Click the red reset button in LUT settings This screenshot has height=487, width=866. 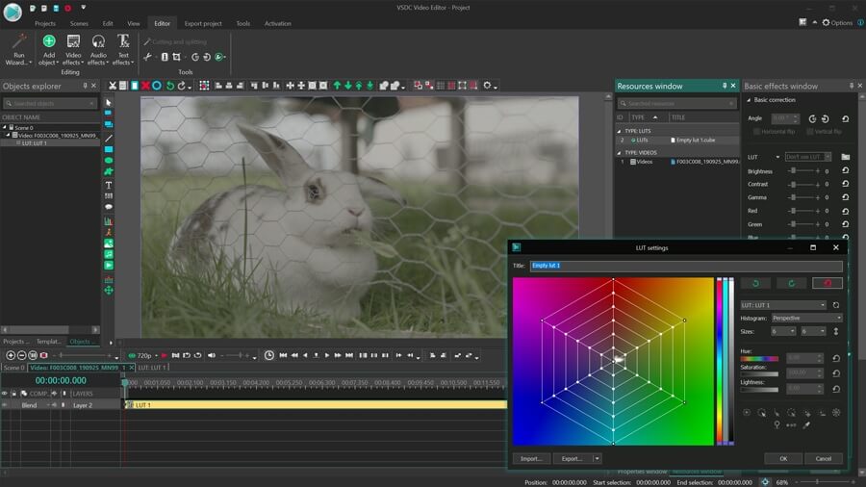tap(828, 283)
